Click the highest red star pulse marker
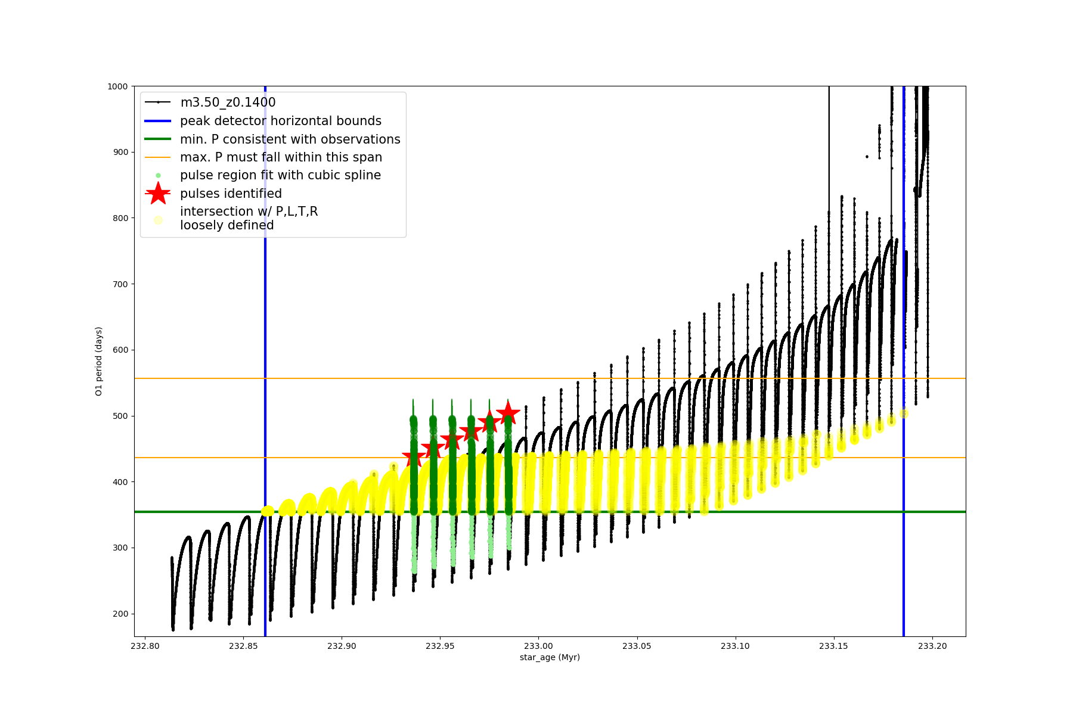 508,413
